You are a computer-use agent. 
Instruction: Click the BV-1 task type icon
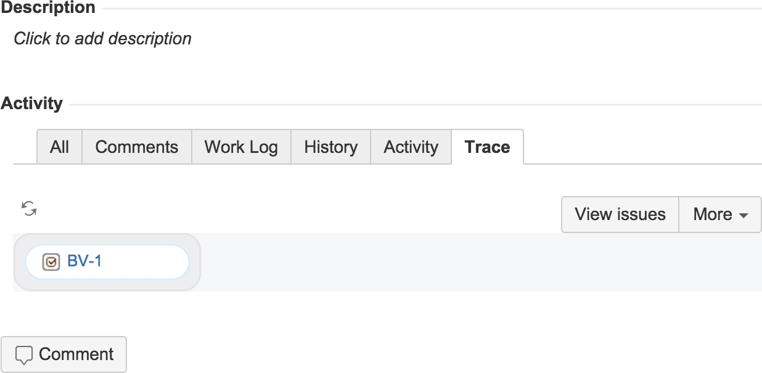pyautogui.click(x=51, y=262)
